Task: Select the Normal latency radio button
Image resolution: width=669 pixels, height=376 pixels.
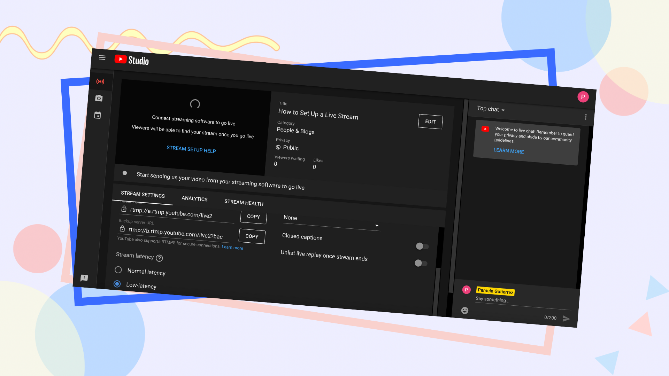Action: point(118,270)
